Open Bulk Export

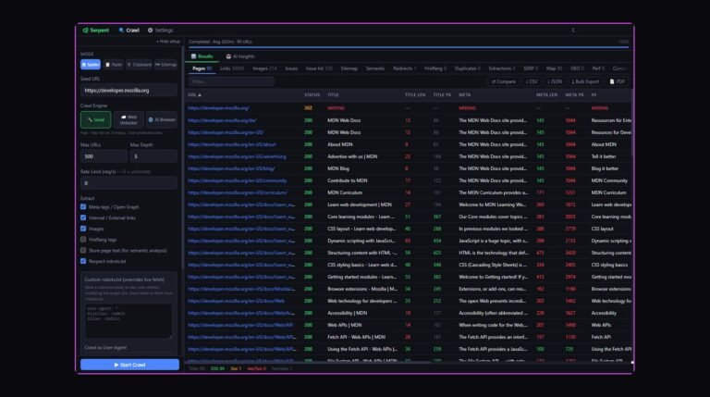click(585, 81)
